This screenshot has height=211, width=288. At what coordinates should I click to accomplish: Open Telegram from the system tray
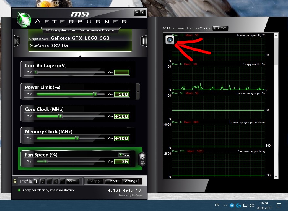(x=232, y=205)
